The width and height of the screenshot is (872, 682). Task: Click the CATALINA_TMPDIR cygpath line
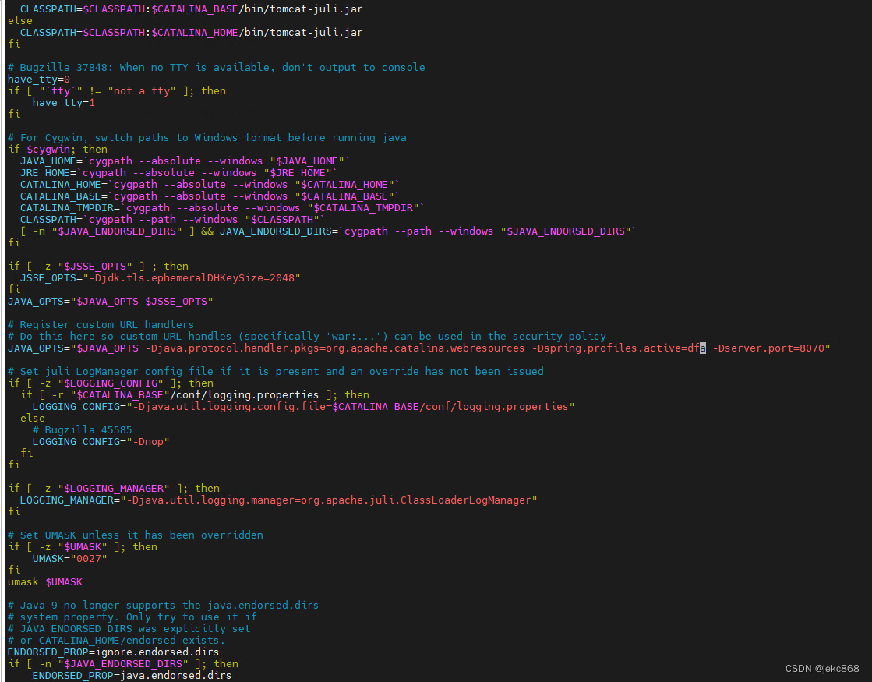(222, 208)
